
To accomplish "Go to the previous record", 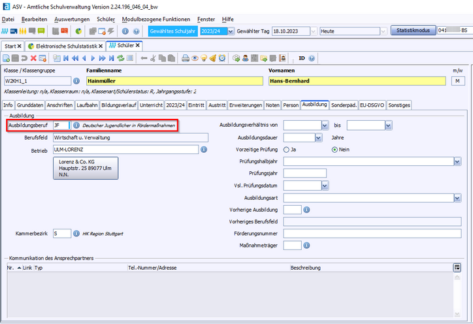I will click(x=84, y=58).
